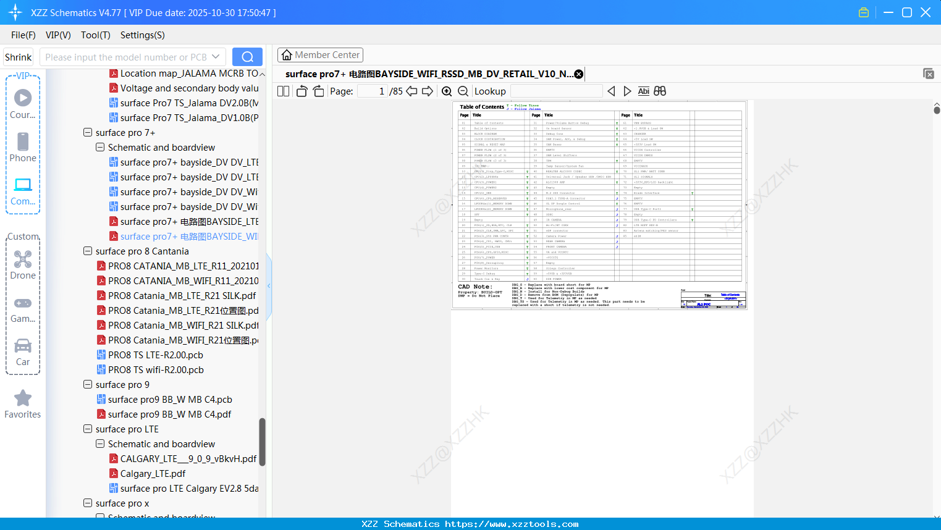Click the table of contents page thumbnail
The width and height of the screenshot is (941, 530).
[599, 205]
